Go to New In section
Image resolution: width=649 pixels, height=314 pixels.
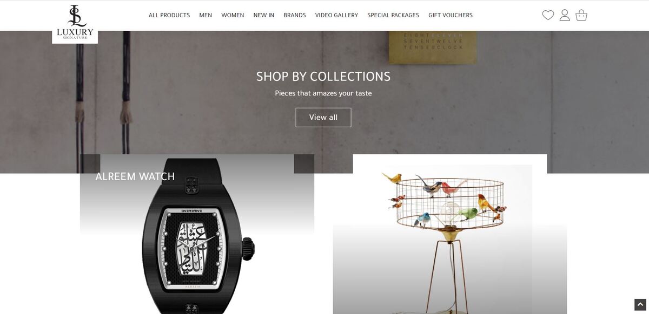pyautogui.click(x=264, y=15)
